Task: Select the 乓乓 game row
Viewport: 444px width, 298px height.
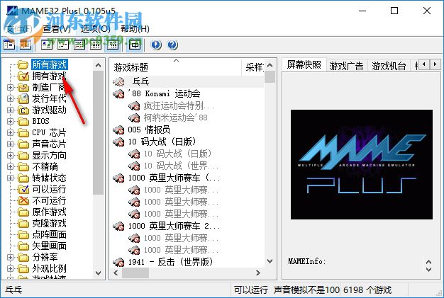Action: 187,81
